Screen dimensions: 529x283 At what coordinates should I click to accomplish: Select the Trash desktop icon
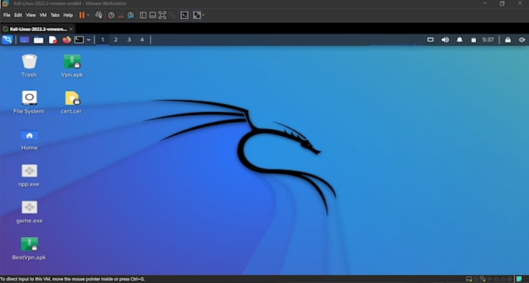(29, 66)
